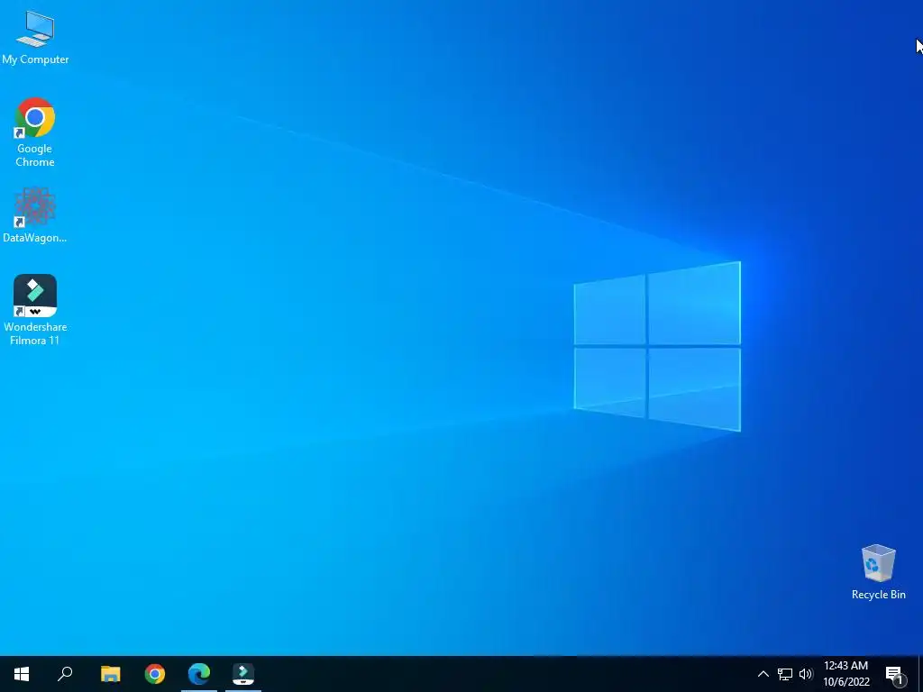The width and height of the screenshot is (923, 692).
Task: Show hidden system tray icons
Action: point(763,674)
